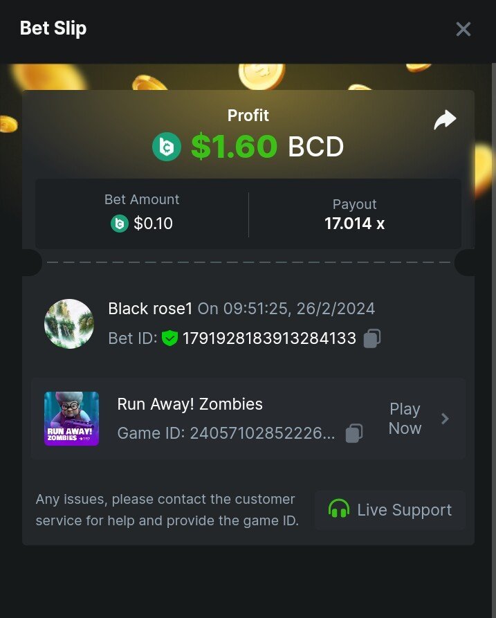Select the Run Away! Zombies title
This screenshot has height=618, width=496.
point(190,404)
